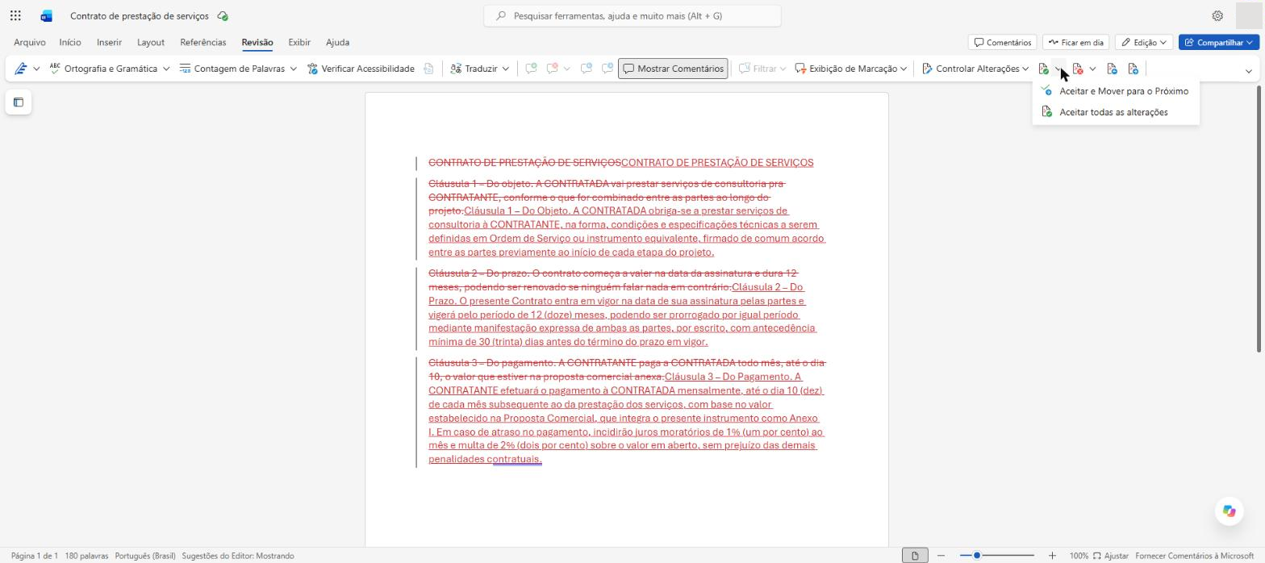Click the next comment icon
The height and width of the screenshot is (563, 1265).
pyautogui.click(x=607, y=69)
